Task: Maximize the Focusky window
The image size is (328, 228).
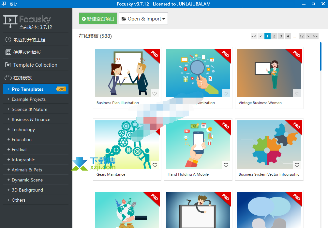Action: 313,4
